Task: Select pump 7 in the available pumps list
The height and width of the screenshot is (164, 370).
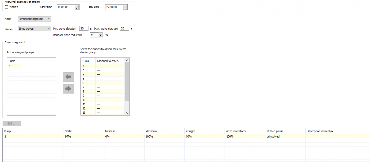Action: point(103,87)
